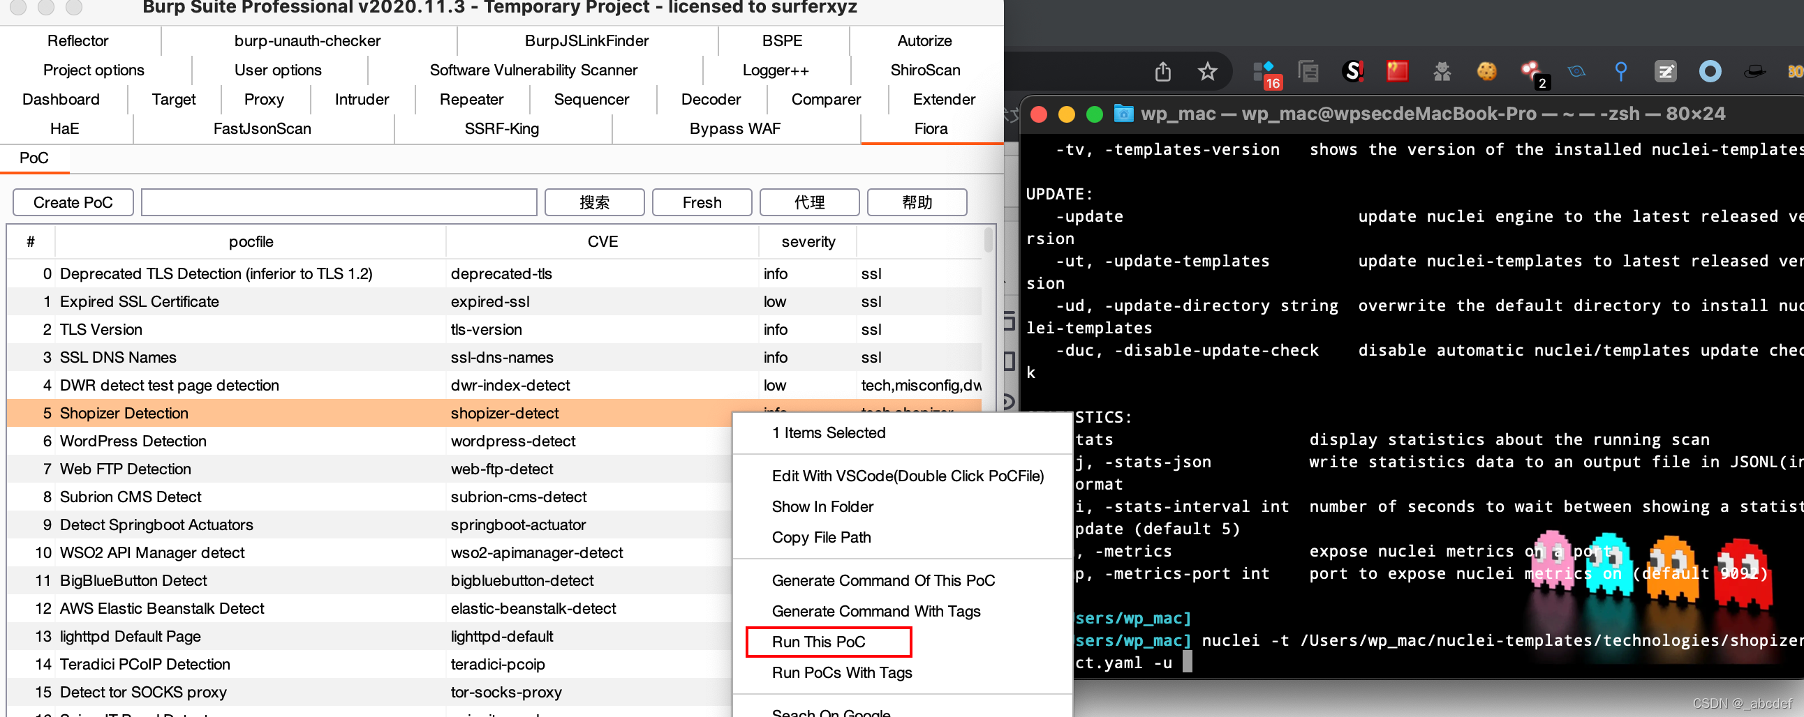
Task: Open the black S! extension icon
Action: (1353, 71)
